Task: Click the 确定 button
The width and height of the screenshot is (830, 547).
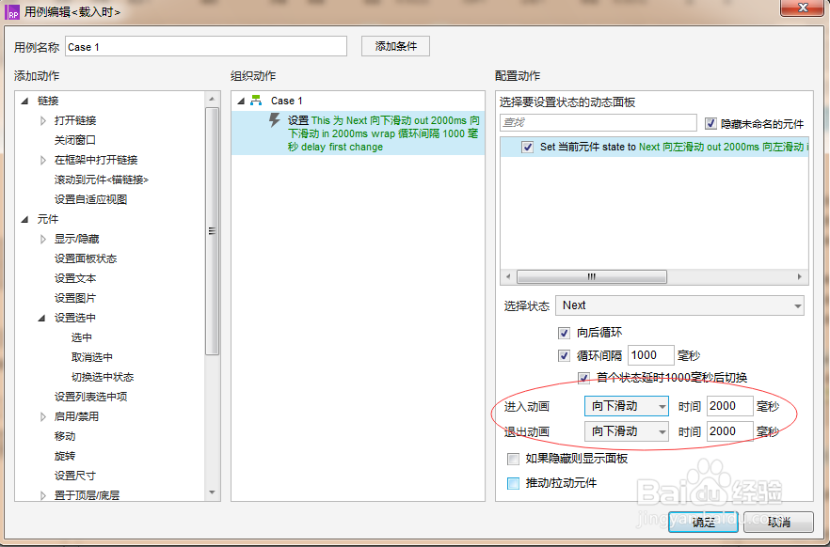Action: [x=703, y=523]
